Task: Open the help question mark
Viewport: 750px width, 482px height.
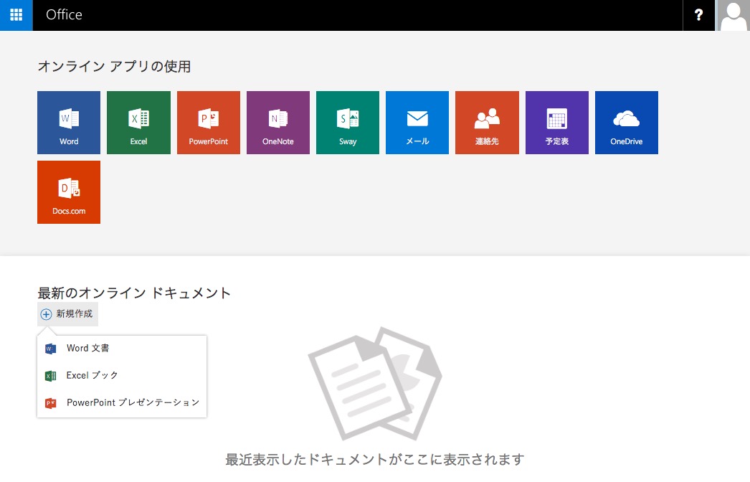Action: [x=698, y=15]
